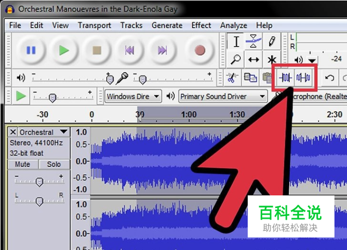347x250 pixels.
Task: Select the Zoom magnifier tool
Action: [x=236, y=59]
